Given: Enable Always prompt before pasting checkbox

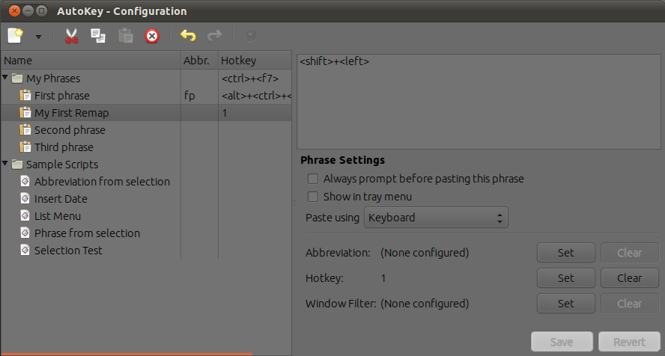Looking at the screenshot, I should [x=313, y=179].
